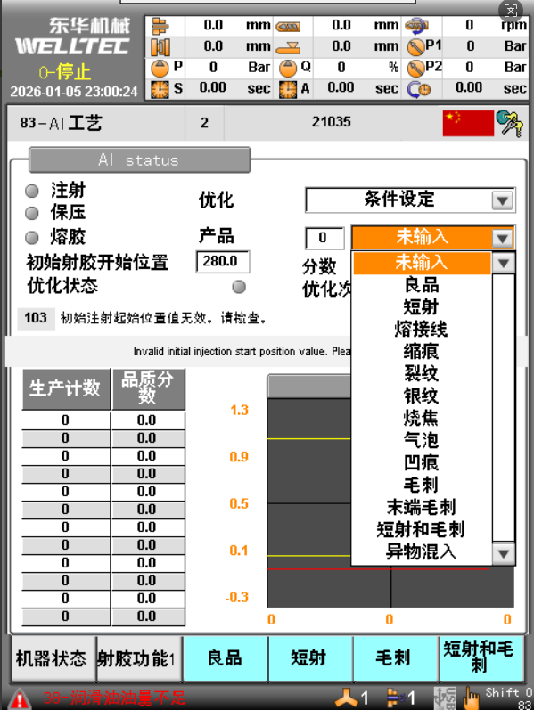Image resolution: width=534 pixels, height=710 pixels.
Task: Click the ejector position icon
Action: (x=288, y=47)
